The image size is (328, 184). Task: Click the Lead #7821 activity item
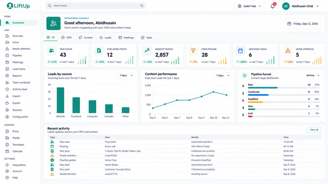111,156
